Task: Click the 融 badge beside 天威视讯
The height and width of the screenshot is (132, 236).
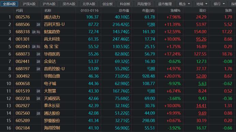Action: (x=39, y=99)
